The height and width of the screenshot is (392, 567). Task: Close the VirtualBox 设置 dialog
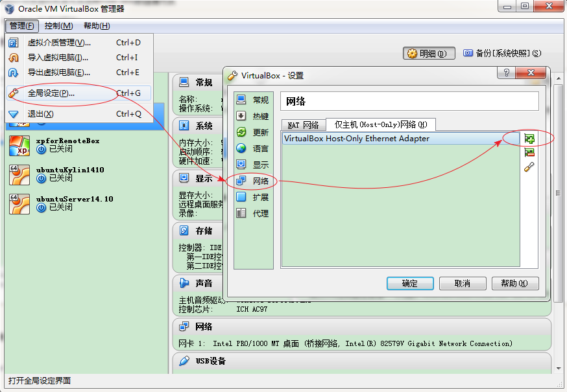point(531,73)
